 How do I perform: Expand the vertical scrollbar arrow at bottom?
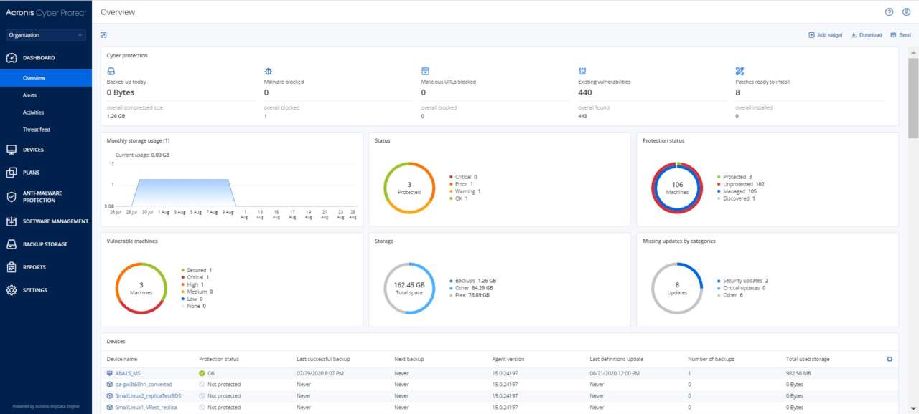[914, 408]
